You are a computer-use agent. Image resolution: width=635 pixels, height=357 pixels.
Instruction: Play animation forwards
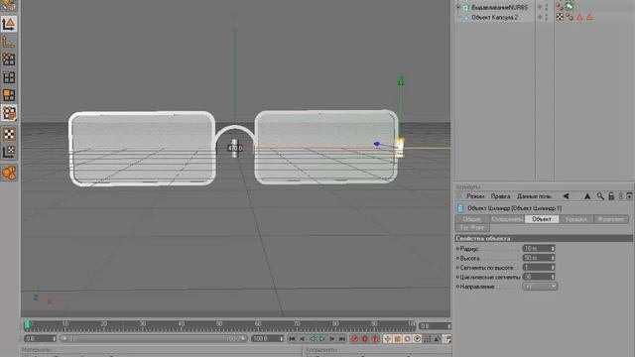click(x=321, y=339)
